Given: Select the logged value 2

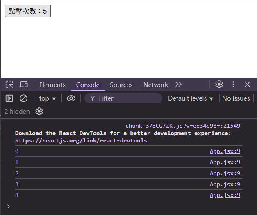Looking at the screenshot, I should [x=17, y=173].
